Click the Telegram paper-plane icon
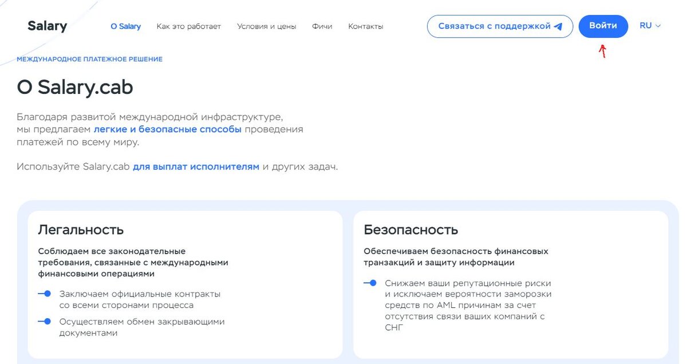The width and height of the screenshot is (687, 364). 558,26
